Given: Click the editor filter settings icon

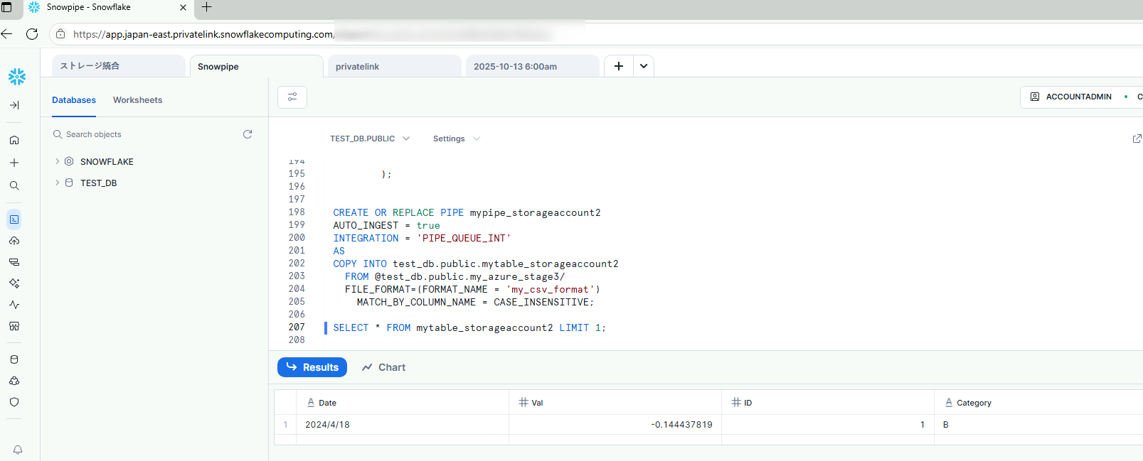Looking at the screenshot, I should pos(292,97).
